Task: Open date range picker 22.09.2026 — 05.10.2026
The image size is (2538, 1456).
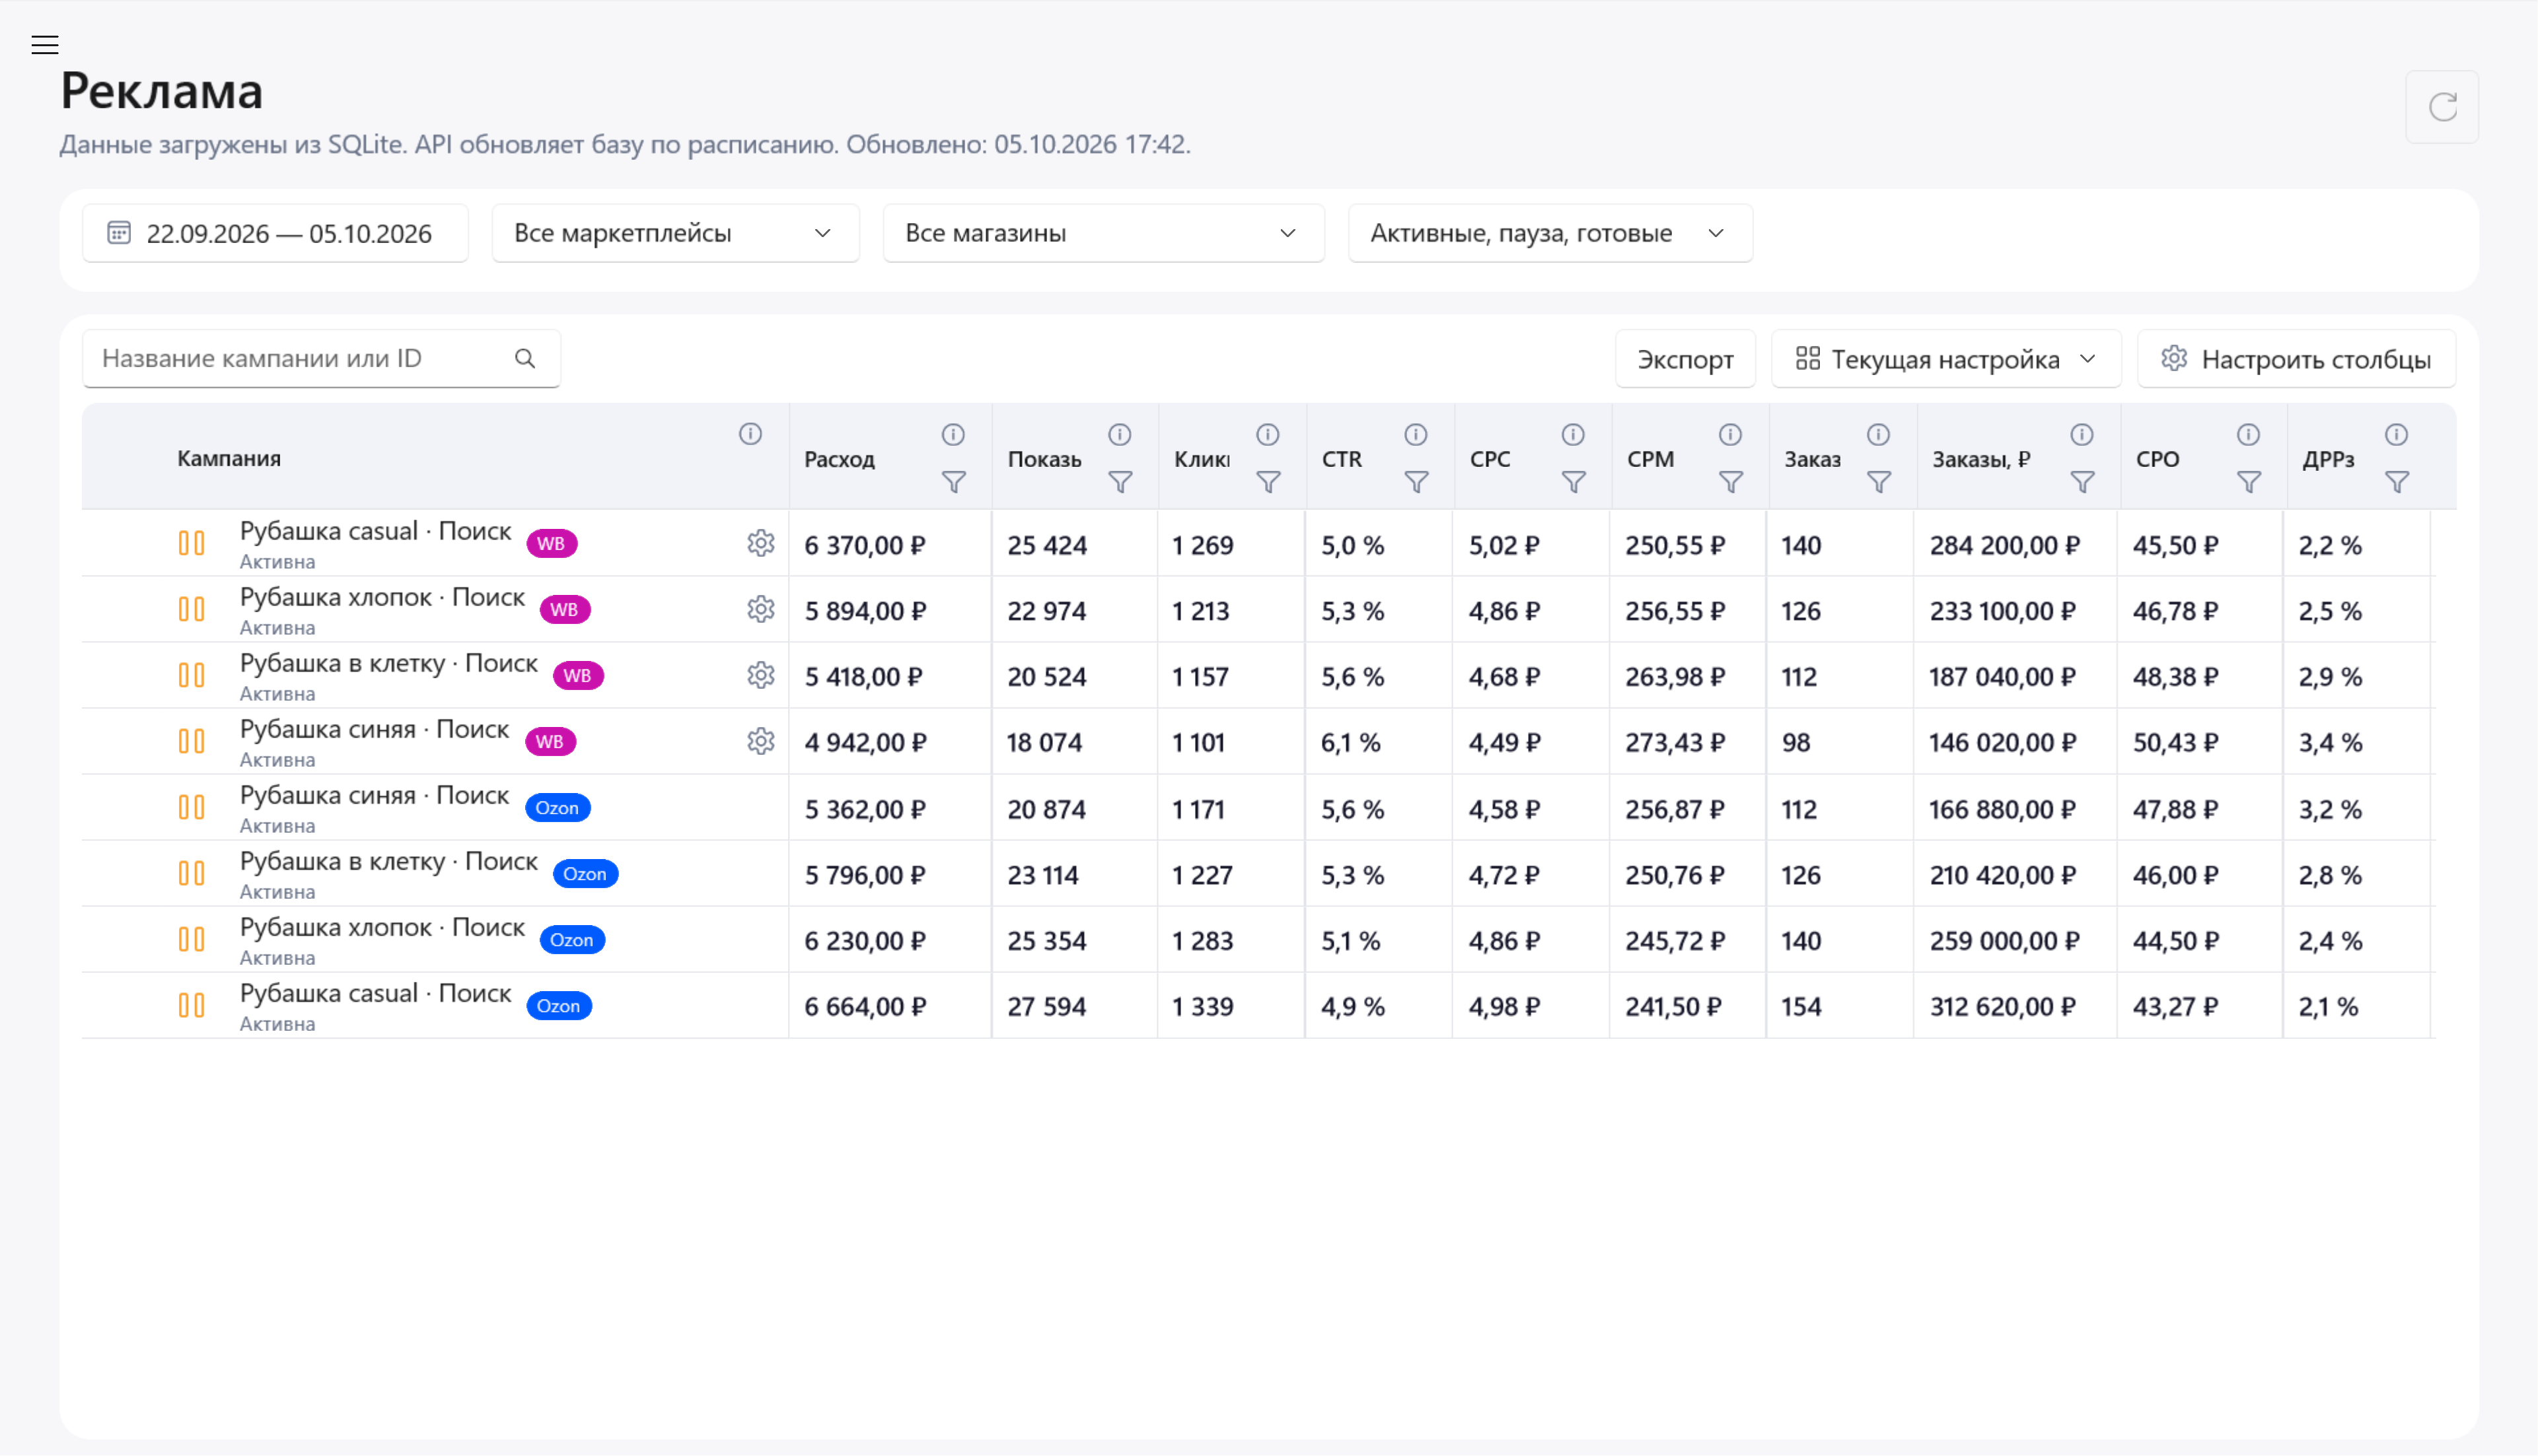Action: (275, 234)
